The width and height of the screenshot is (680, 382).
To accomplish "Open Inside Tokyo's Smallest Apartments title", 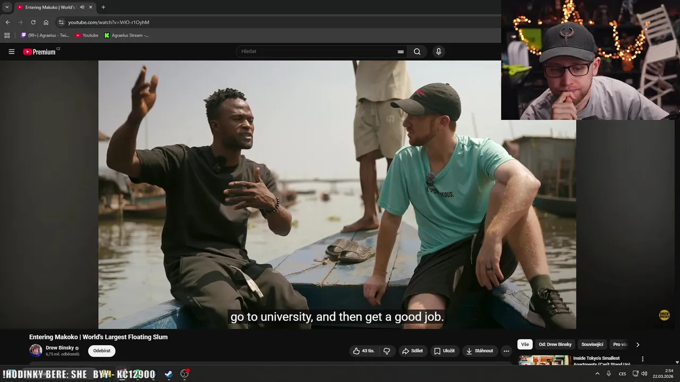I will [x=601, y=361].
